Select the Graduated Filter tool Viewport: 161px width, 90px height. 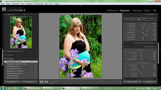click(x=139, y=19)
